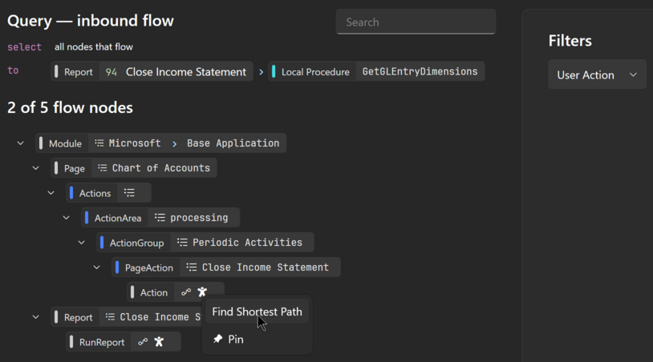The image size is (653, 362).
Task: Click the user figure icon in RunReport row
Action: click(x=159, y=342)
